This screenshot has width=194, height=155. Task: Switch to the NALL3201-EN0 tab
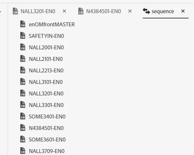point(38,11)
